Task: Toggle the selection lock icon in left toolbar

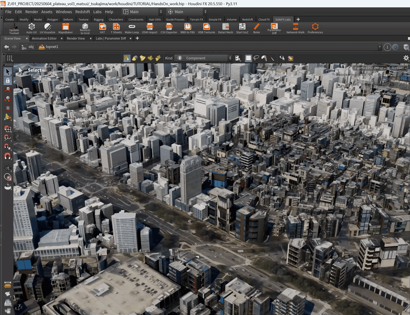Action: [x=8, y=80]
